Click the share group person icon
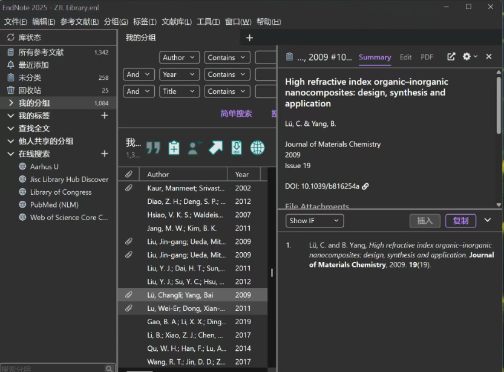 pyautogui.click(x=194, y=148)
